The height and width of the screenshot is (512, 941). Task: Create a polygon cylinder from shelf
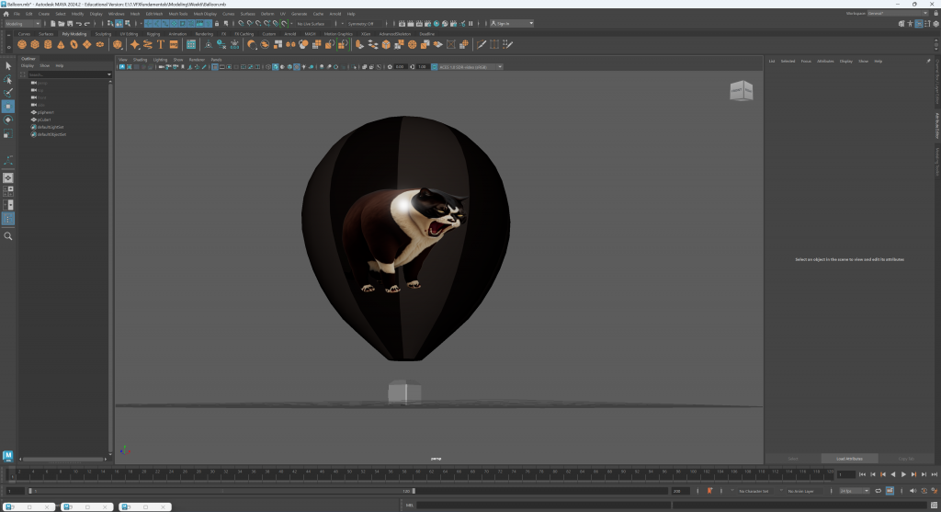(x=48, y=44)
